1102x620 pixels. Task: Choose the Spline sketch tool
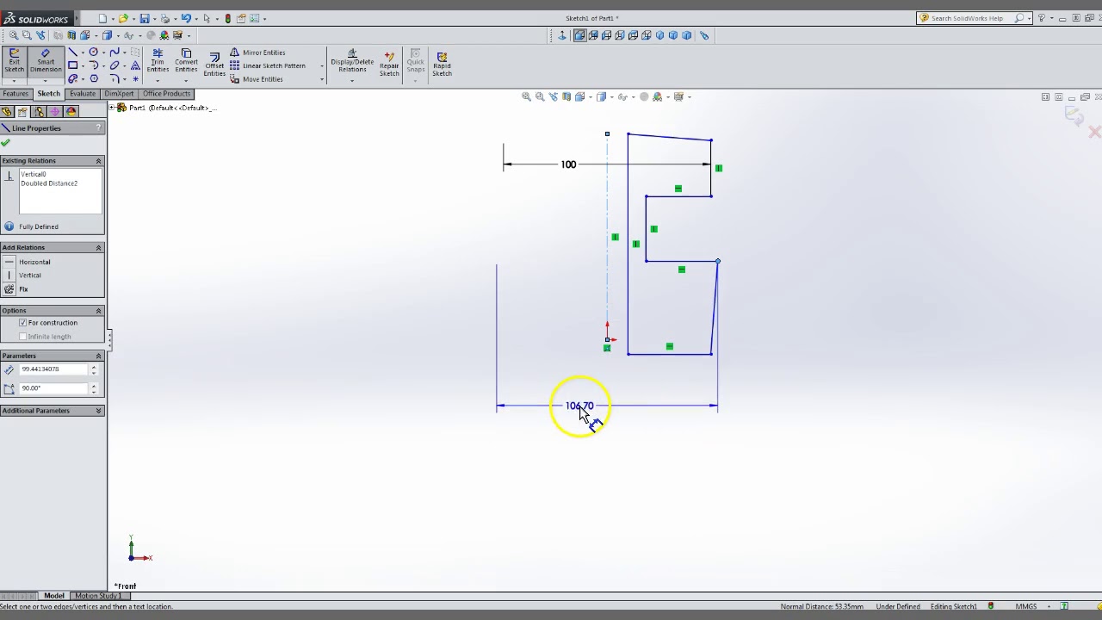(115, 53)
